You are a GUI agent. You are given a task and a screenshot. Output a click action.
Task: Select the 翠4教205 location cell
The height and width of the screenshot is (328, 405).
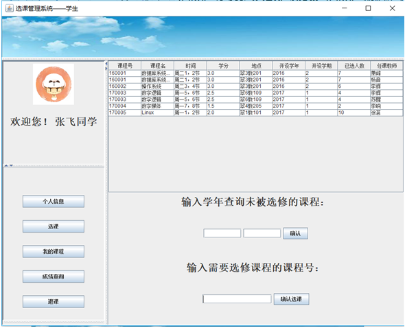click(256, 106)
